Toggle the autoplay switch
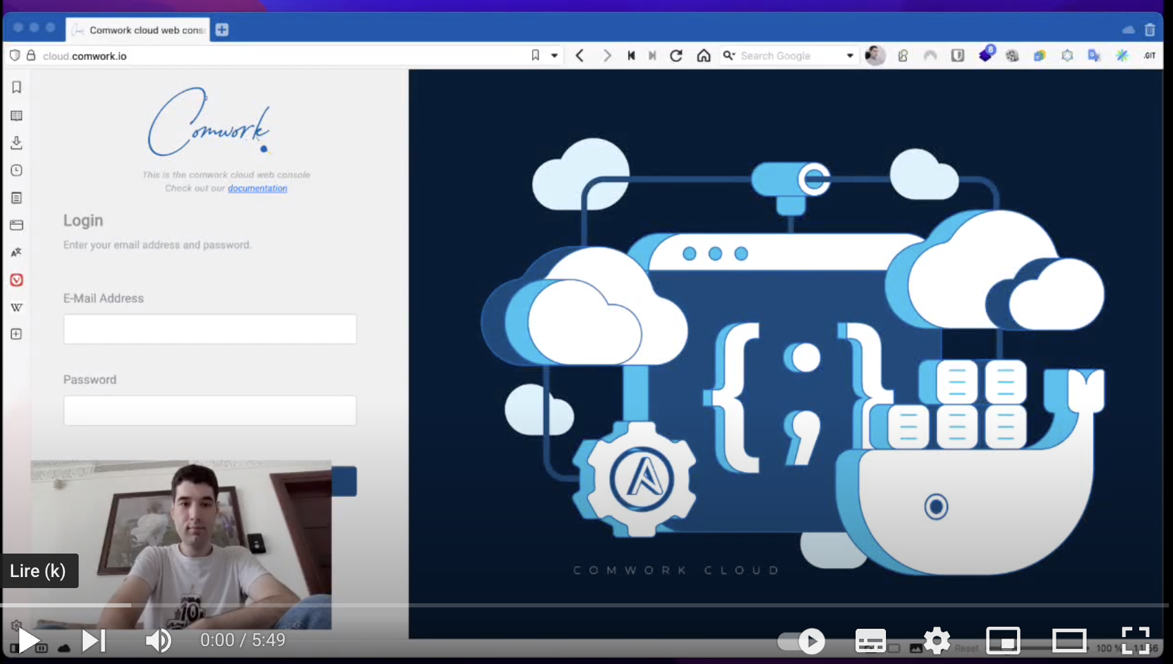Viewport: 1173px width, 664px height. (x=802, y=641)
